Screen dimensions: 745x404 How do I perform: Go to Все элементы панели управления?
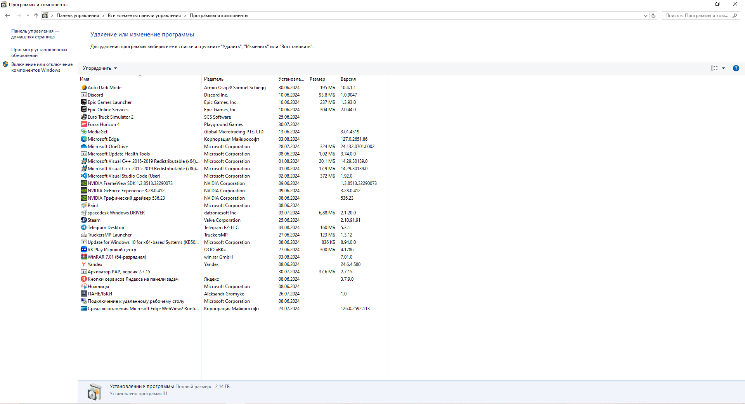[144, 16]
